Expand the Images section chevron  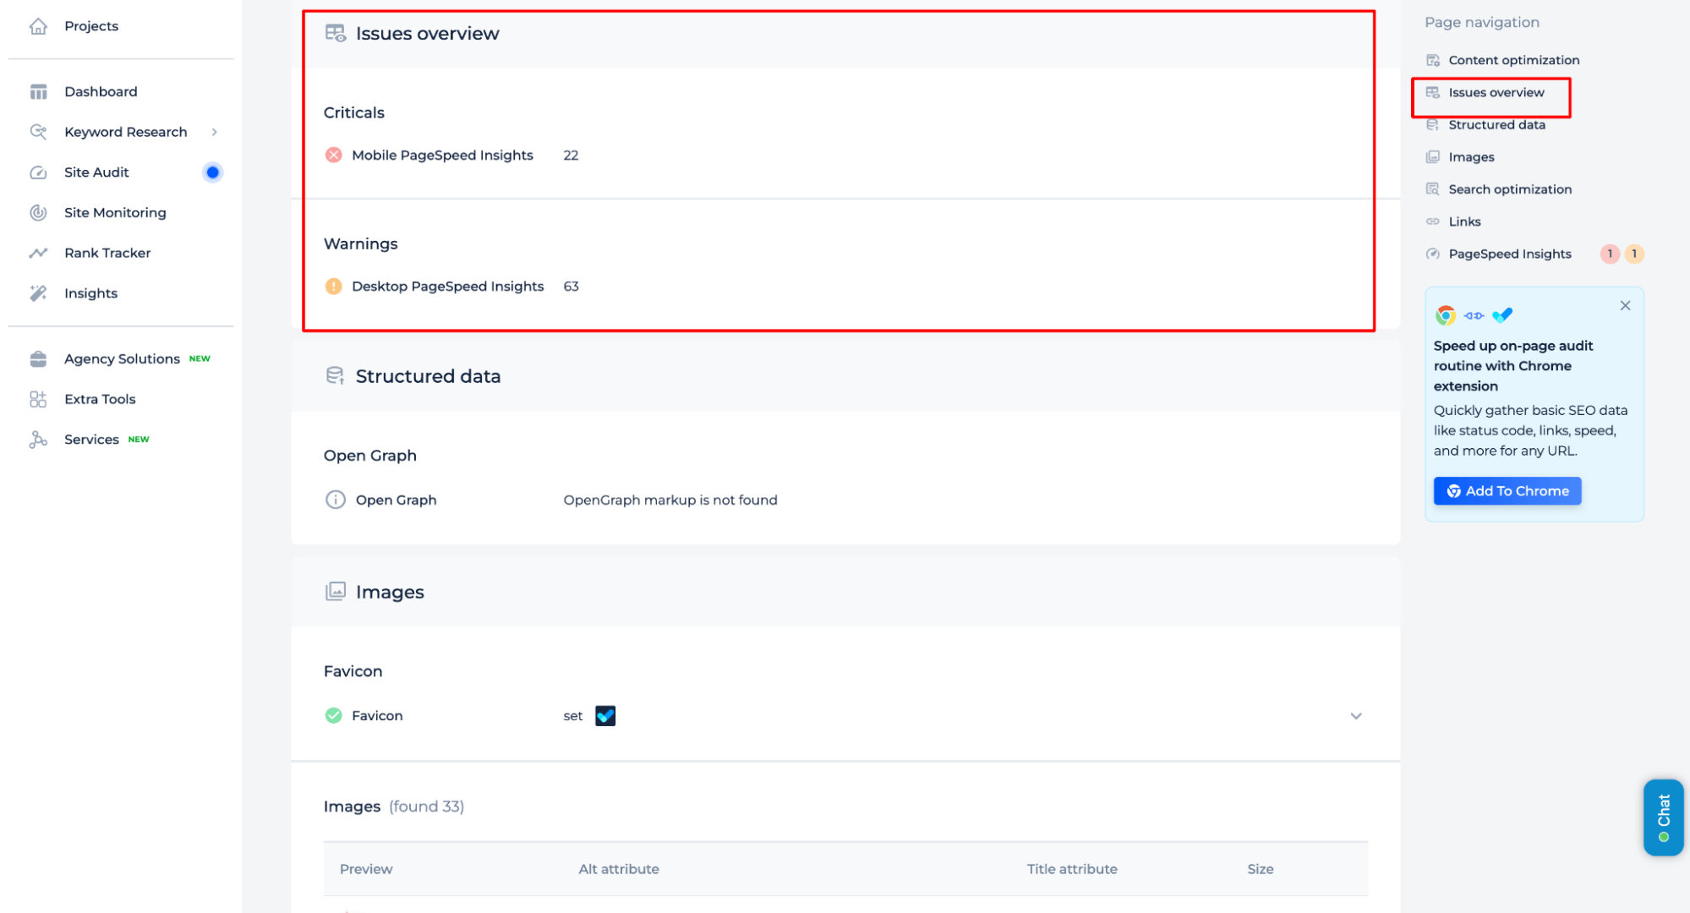tap(1356, 716)
